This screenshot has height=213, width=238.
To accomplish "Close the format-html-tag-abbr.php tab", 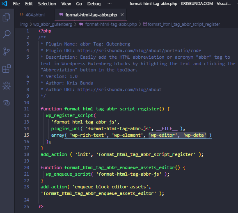I will [x=122, y=15].
